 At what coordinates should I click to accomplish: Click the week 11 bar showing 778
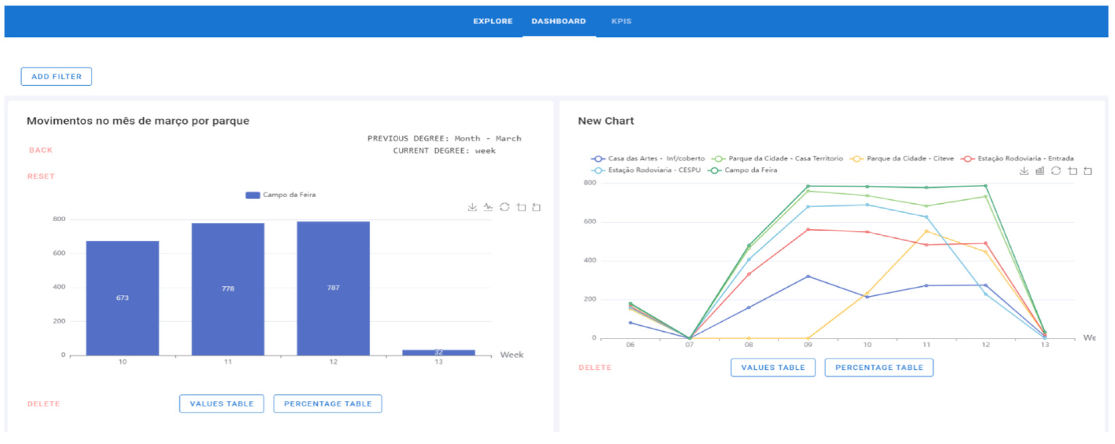tap(228, 289)
